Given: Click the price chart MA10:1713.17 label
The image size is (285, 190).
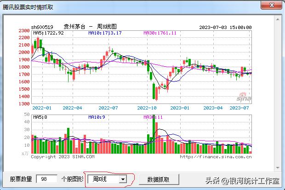Looking at the screenshot, I should point(105,33).
